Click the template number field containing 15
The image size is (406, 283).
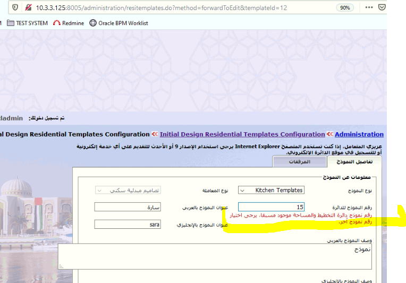271,207
